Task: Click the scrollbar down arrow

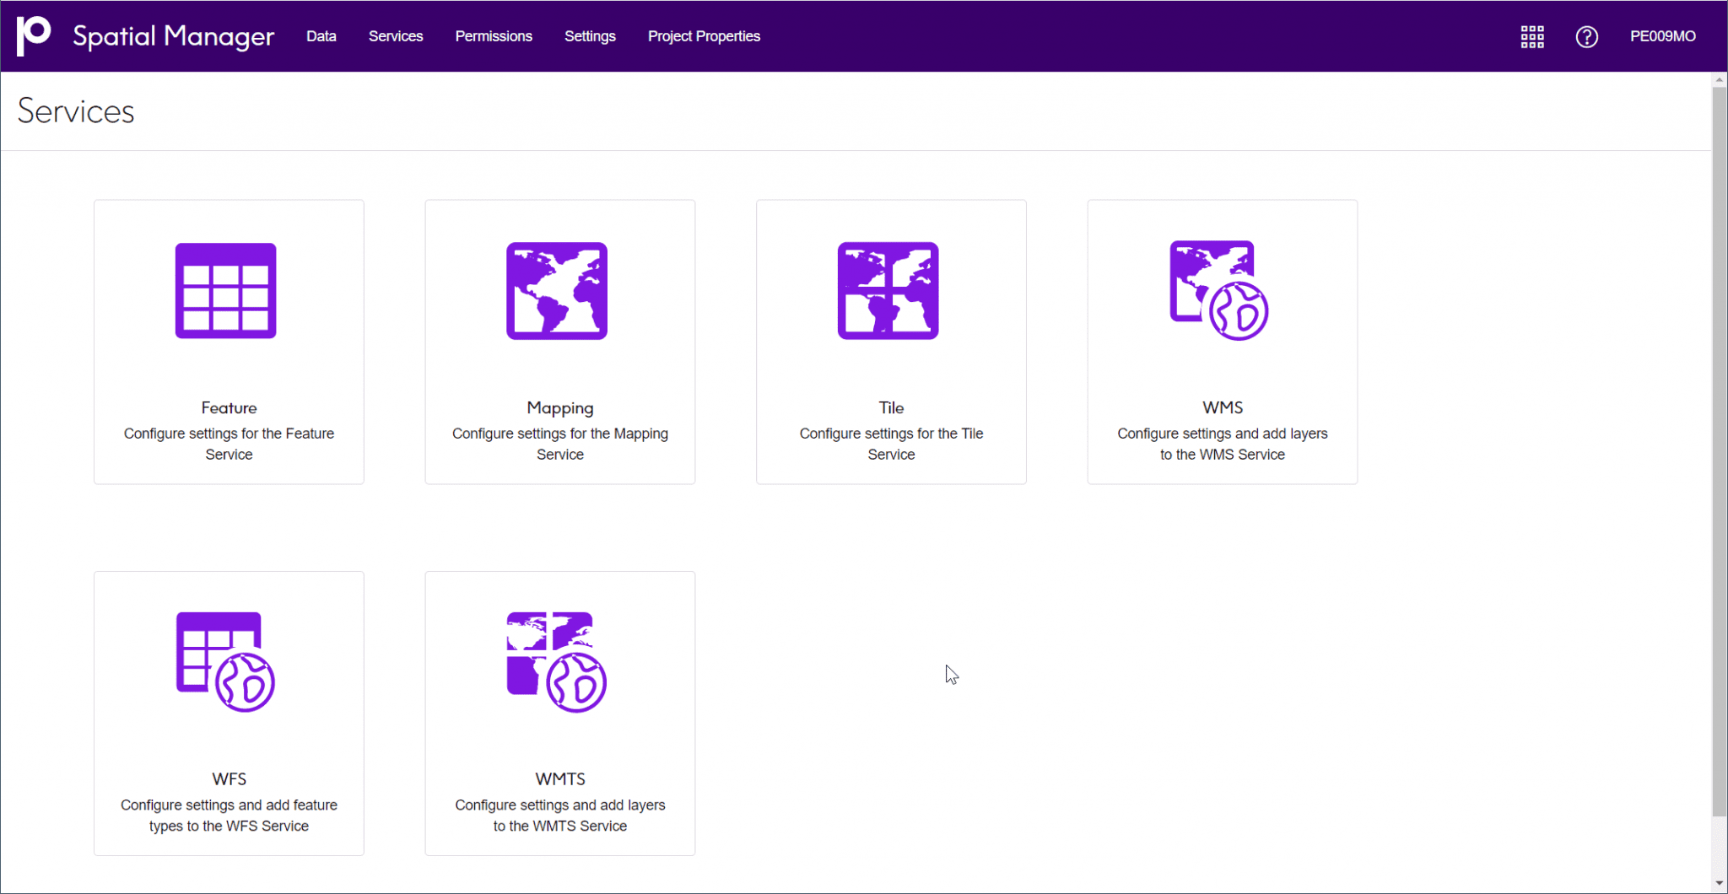Action: 1719,884
